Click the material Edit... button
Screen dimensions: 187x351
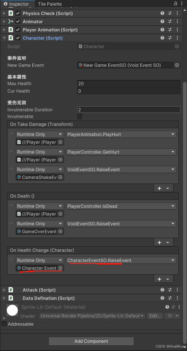[x=155, y=316]
